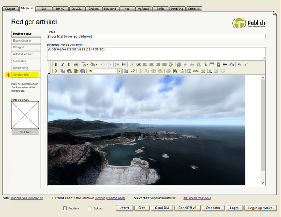This screenshot has width=281, height=217.
Task: Click the scissors cut icon
Action: point(56,71)
